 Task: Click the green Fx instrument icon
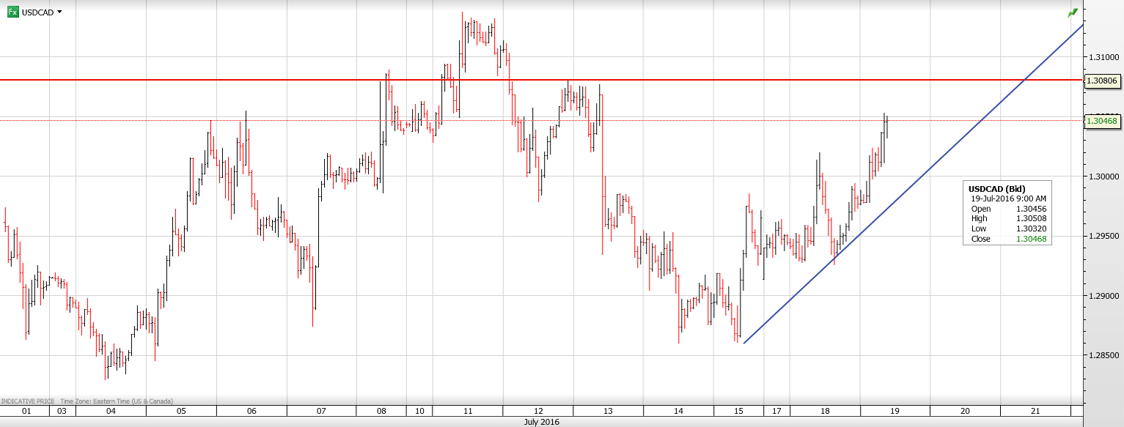[12, 12]
